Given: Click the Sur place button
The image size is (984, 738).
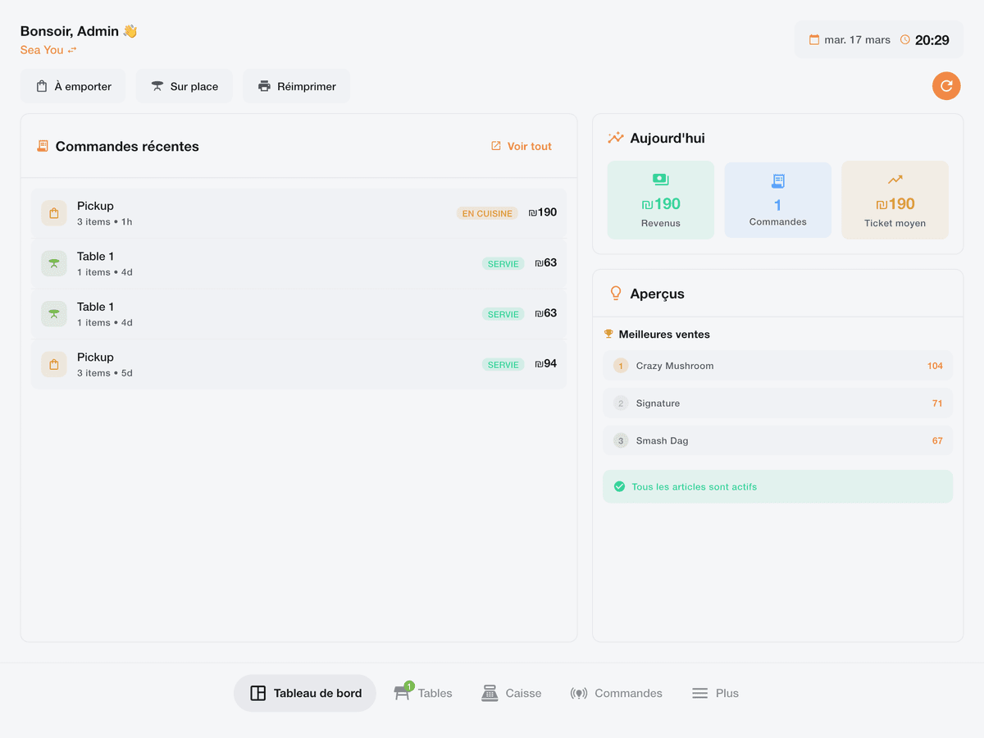Looking at the screenshot, I should [184, 85].
